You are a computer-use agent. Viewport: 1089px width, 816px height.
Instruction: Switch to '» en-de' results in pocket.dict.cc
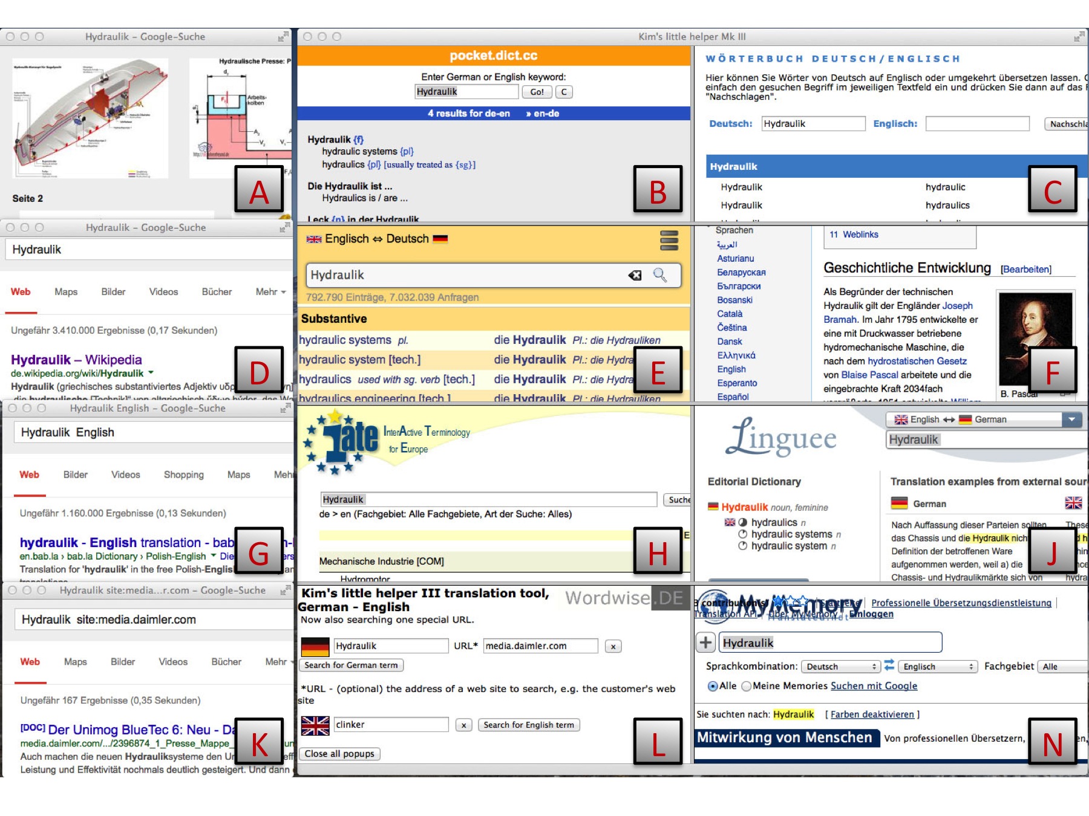tap(543, 114)
